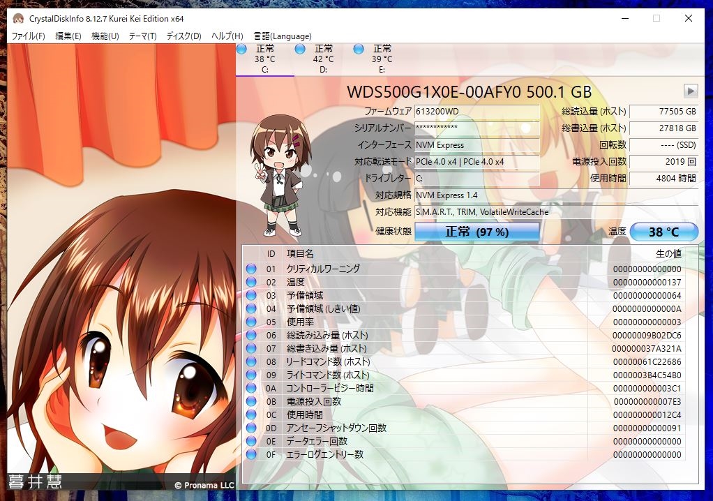Open the 機能(U) menu
The image size is (713, 501).
click(x=105, y=36)
